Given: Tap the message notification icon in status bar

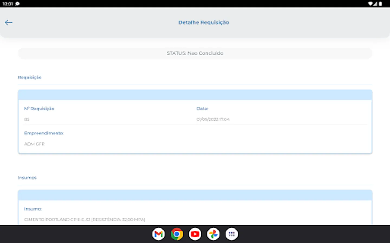Looking at the screenshot, I should [18, 4].
